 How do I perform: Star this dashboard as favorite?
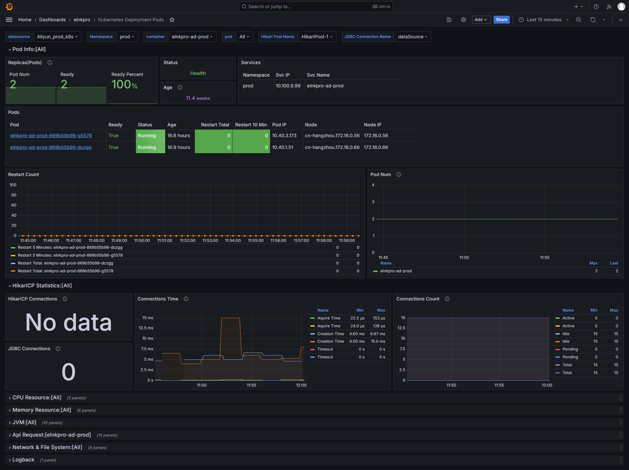coord(172,20)
